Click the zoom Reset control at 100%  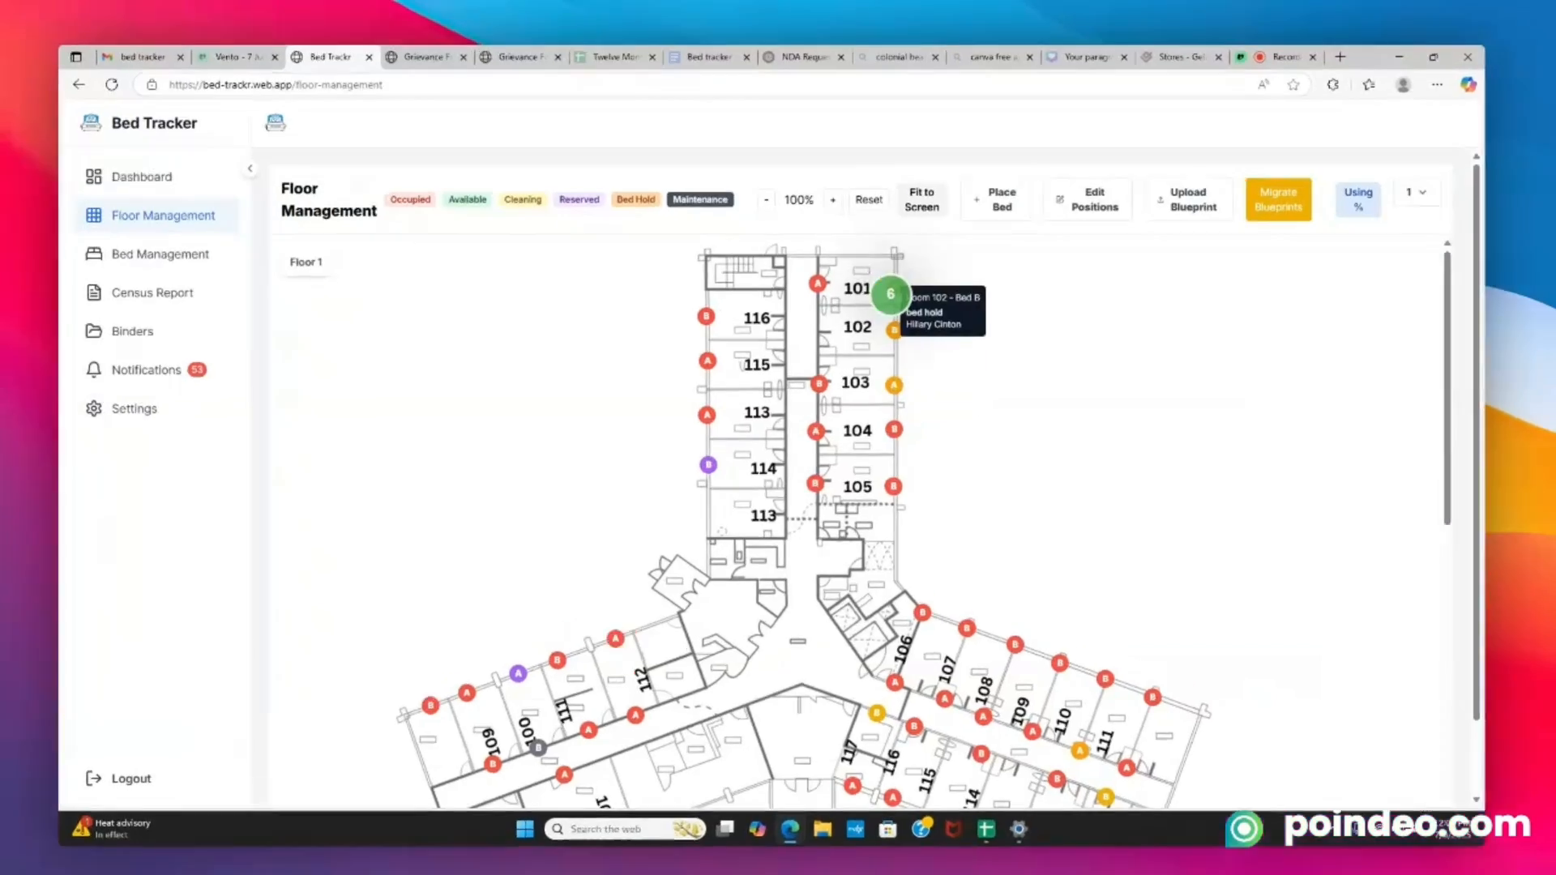coord(868,199)
